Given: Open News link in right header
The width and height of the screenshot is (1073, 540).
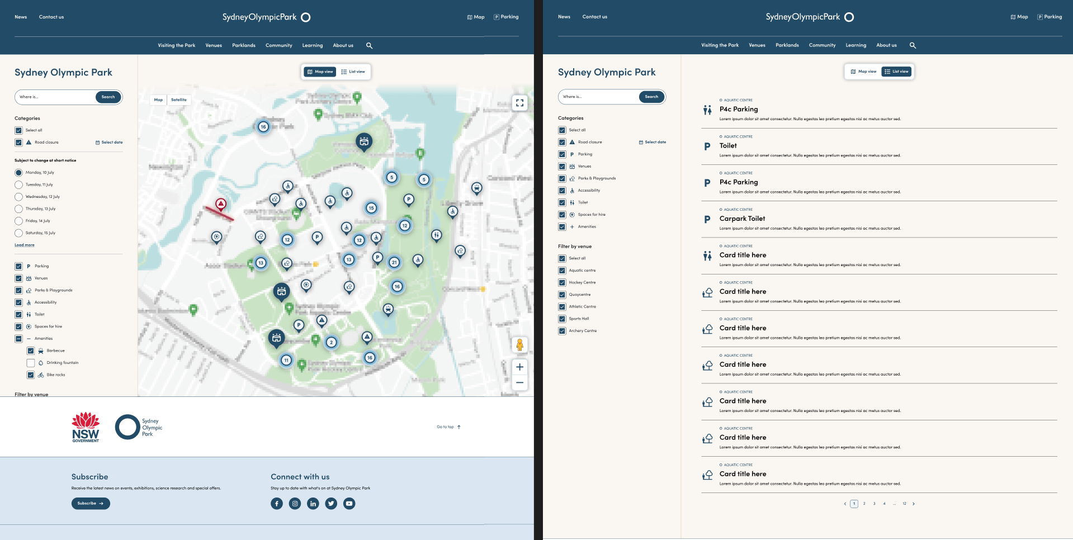Looking at the screenshot, I should coord(564,17).
